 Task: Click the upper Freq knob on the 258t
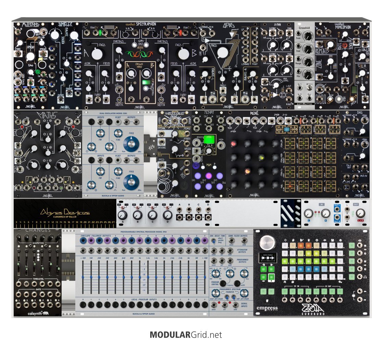pyautogui.click(x=132, y=144)
